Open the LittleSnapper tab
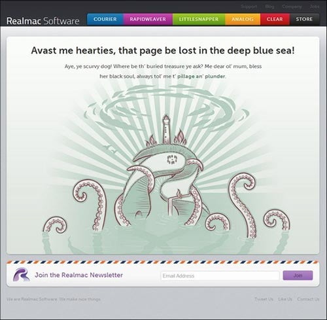 [199, 19]
